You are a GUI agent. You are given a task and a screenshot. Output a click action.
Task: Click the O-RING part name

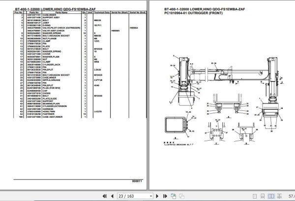click(x=47, y=25)
